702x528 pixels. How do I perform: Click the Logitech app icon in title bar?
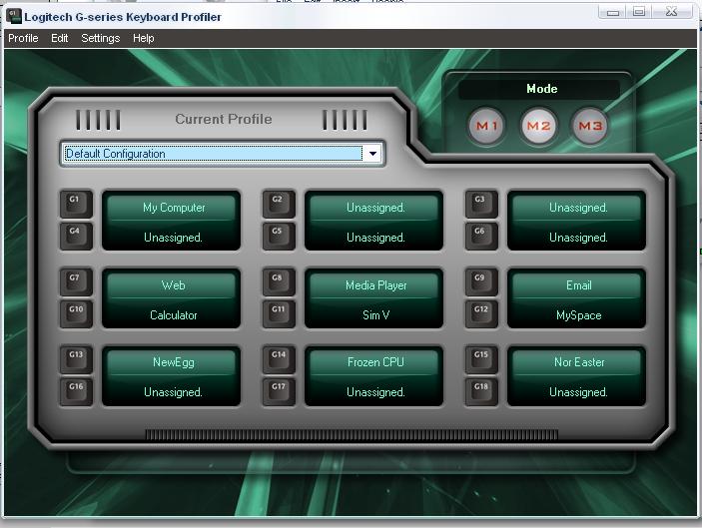pyautogui.click(x=13, y=16)
